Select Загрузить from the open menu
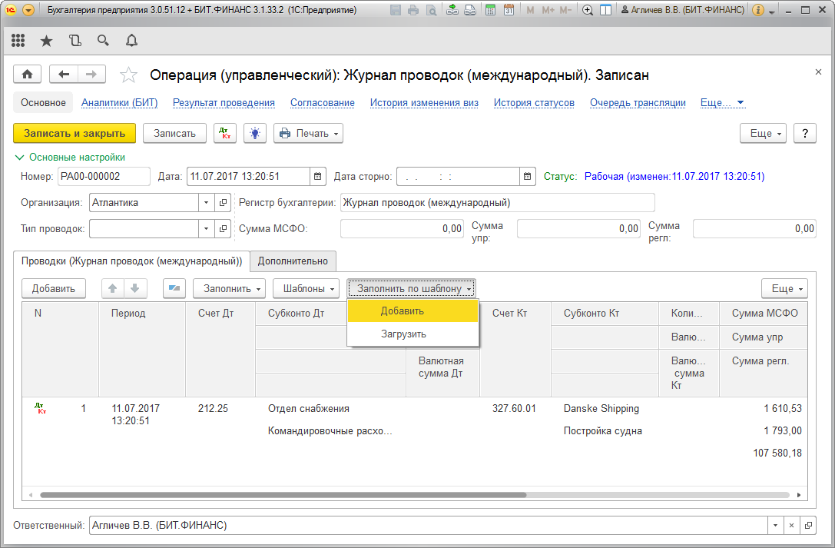Image resolution: width=835 pixels, height=548 pixels. coord(403,334)
